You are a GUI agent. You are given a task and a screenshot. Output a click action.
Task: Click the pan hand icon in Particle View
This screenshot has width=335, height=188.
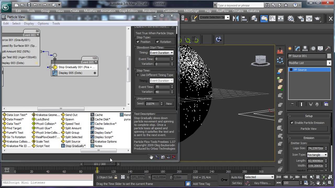[x=151, y=157]
